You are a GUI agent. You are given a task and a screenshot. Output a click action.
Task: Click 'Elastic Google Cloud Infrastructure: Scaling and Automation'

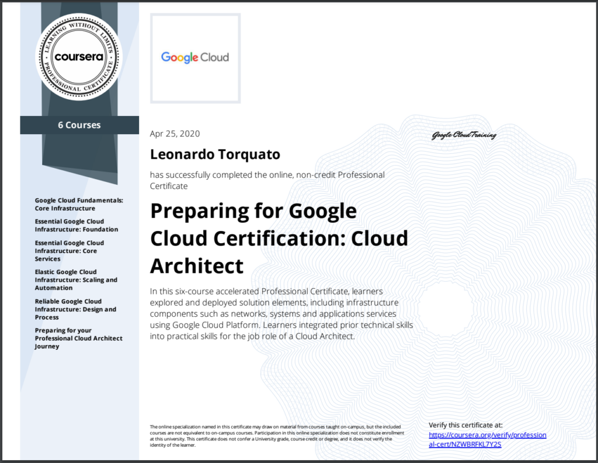pyautogui.click(x=76, y=280)
